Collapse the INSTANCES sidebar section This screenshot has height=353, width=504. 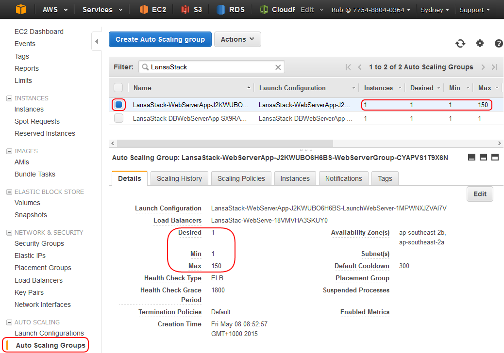click(x=9, y=98)
